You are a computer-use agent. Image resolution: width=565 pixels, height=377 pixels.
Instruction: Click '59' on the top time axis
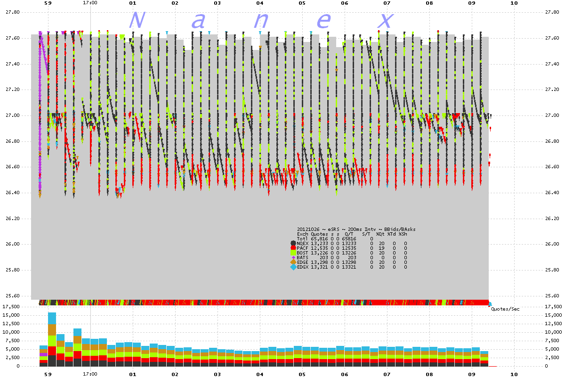[x=48, y=3]
